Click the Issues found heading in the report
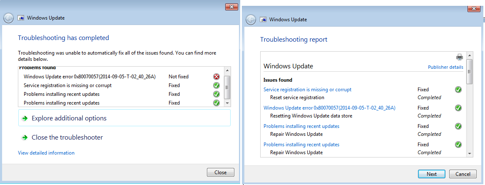Viewport: 485px width, 185px height. (x=278, y=80)
